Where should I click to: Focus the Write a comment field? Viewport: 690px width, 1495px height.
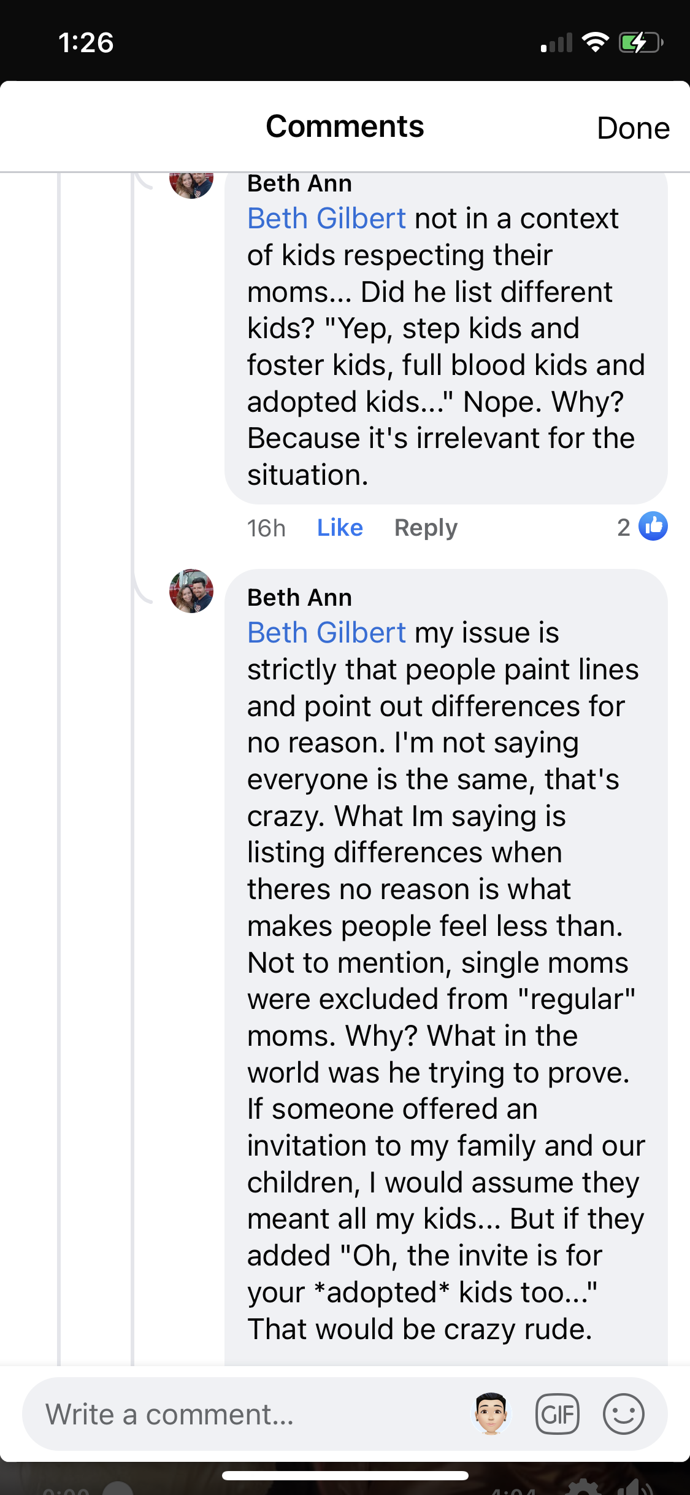coord(245,1414)
